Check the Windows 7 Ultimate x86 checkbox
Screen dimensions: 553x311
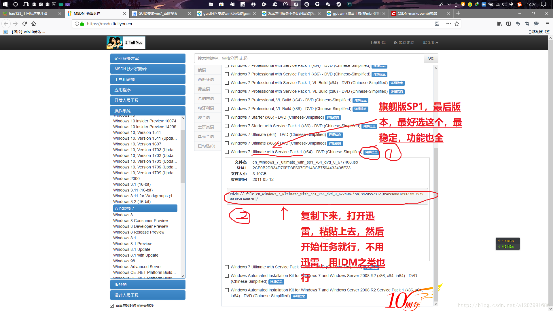(226, 143)
